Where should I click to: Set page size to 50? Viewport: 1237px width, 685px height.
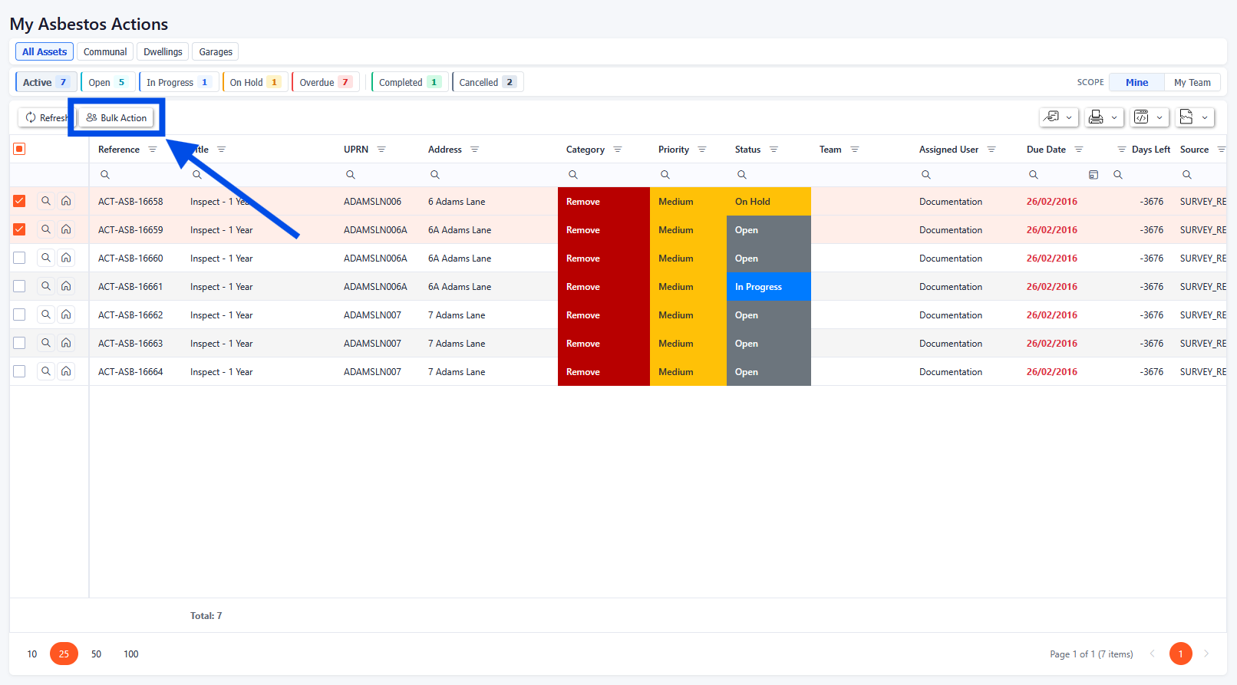[x=96, y=654]
